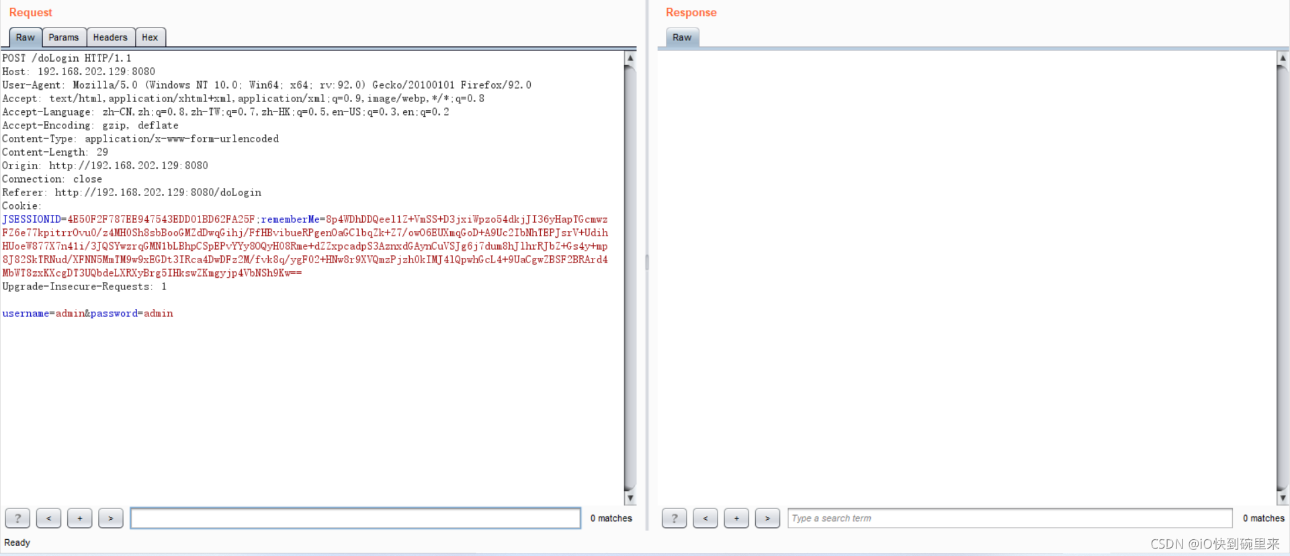Click the 'Upgrade-Insecure-Requests: 1' line
Screen dimensions: 1290x556
pyautogui.click(x=84, y=287)
